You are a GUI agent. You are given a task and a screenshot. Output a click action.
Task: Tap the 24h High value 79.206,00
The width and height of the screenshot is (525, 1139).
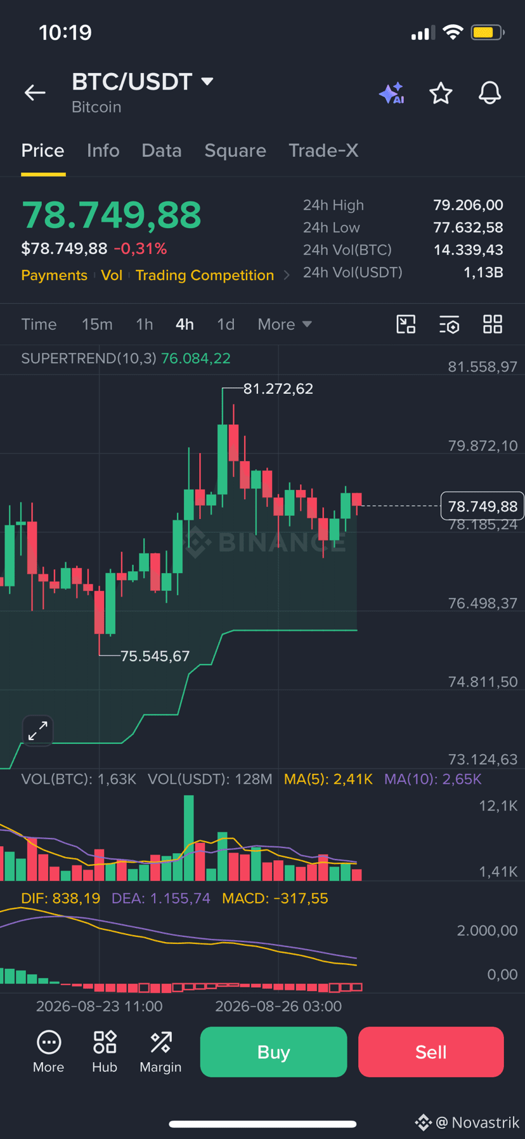(468, 205)
